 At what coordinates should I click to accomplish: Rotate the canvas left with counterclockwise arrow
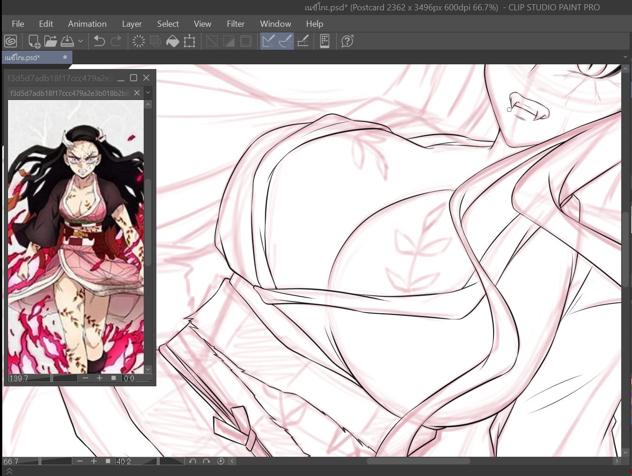[192, 461]
